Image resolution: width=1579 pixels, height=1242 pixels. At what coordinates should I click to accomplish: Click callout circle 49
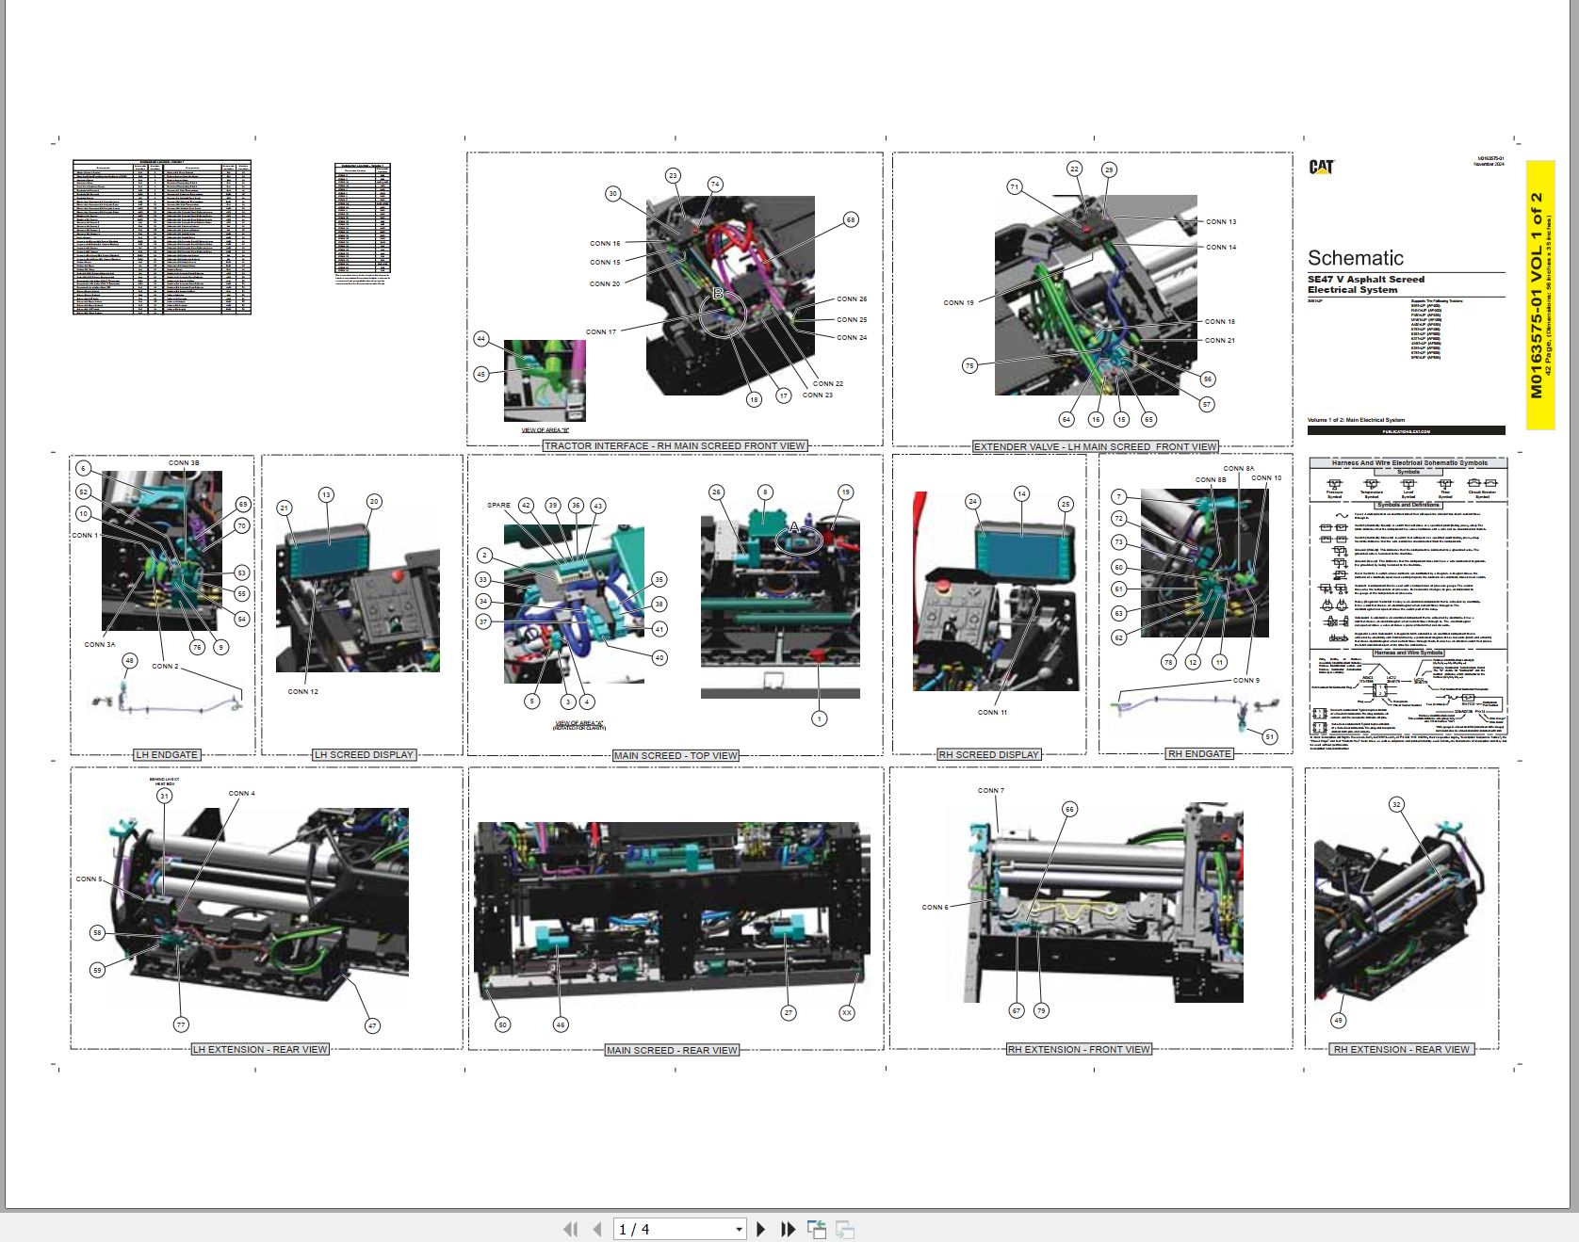[1338, 1020]
